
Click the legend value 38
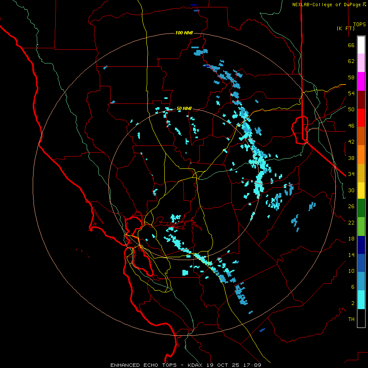(351, 158)
